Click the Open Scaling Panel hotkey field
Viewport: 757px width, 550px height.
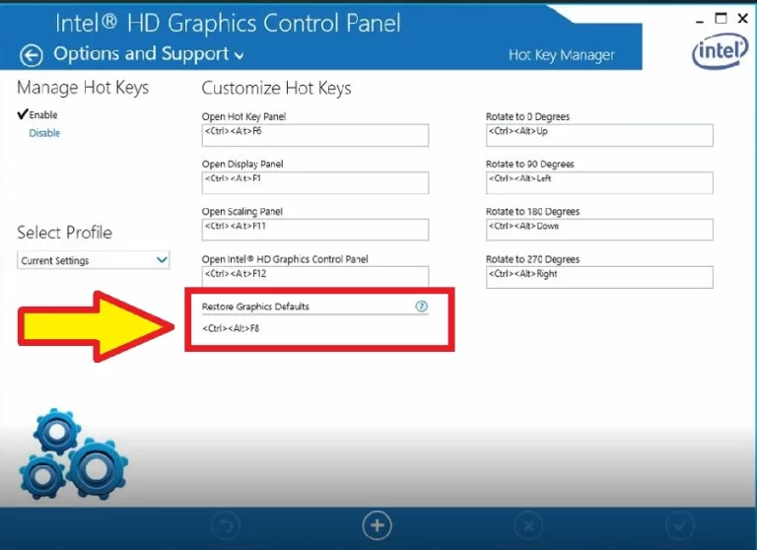pyautogui.click(x=314, y=230)
